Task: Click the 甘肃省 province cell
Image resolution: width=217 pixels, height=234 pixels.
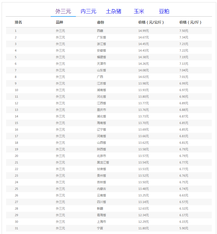Action: coord(101,169)
